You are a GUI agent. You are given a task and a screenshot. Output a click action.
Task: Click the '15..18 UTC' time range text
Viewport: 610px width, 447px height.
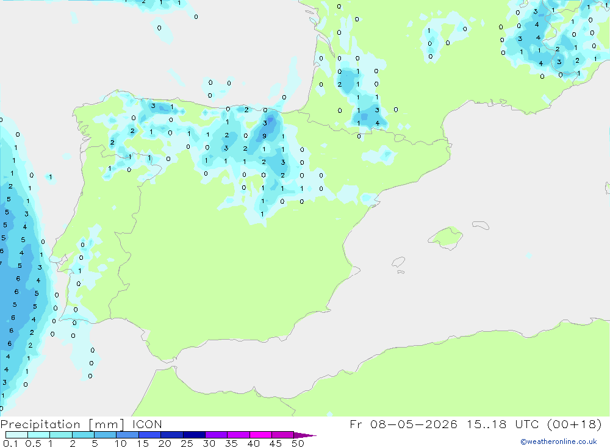504,424
